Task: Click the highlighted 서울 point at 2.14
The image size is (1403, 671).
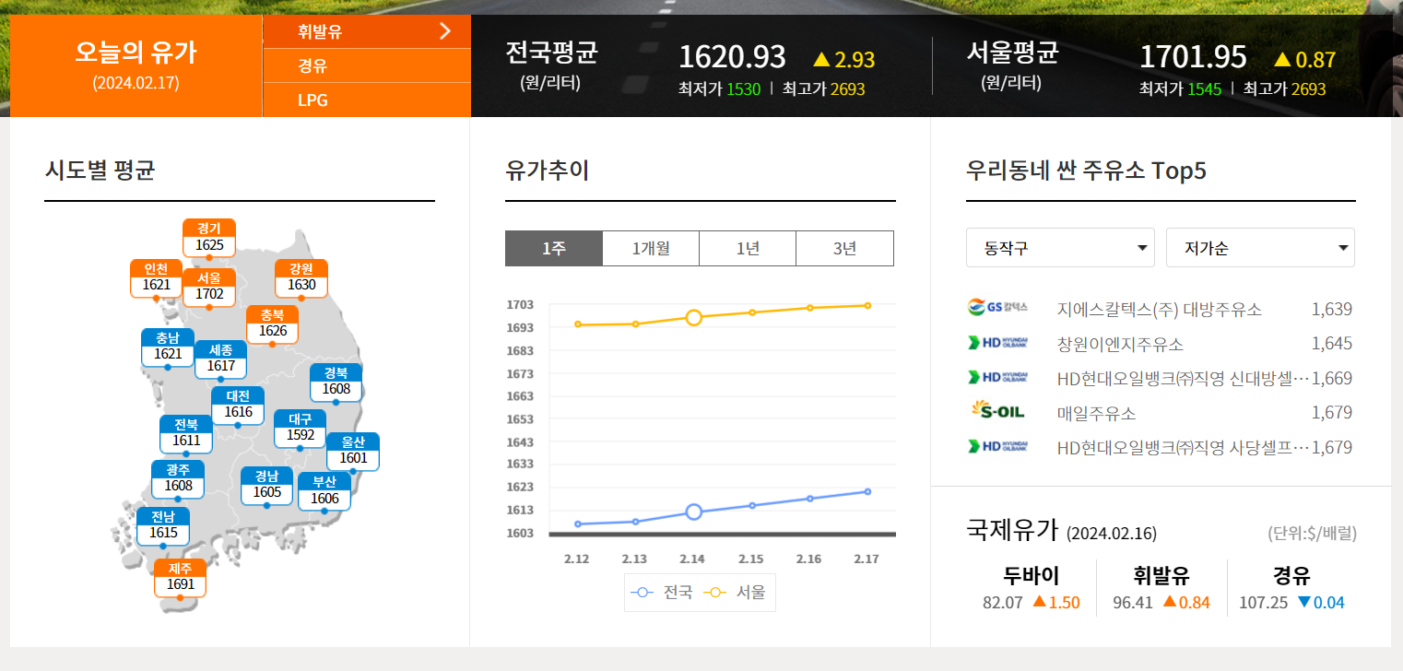Action: tap(694, 317)
